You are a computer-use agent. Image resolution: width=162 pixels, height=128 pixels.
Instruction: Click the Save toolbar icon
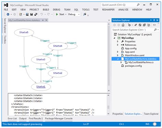pos(31,14)
